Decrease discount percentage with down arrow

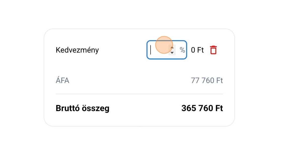(172, 53)
